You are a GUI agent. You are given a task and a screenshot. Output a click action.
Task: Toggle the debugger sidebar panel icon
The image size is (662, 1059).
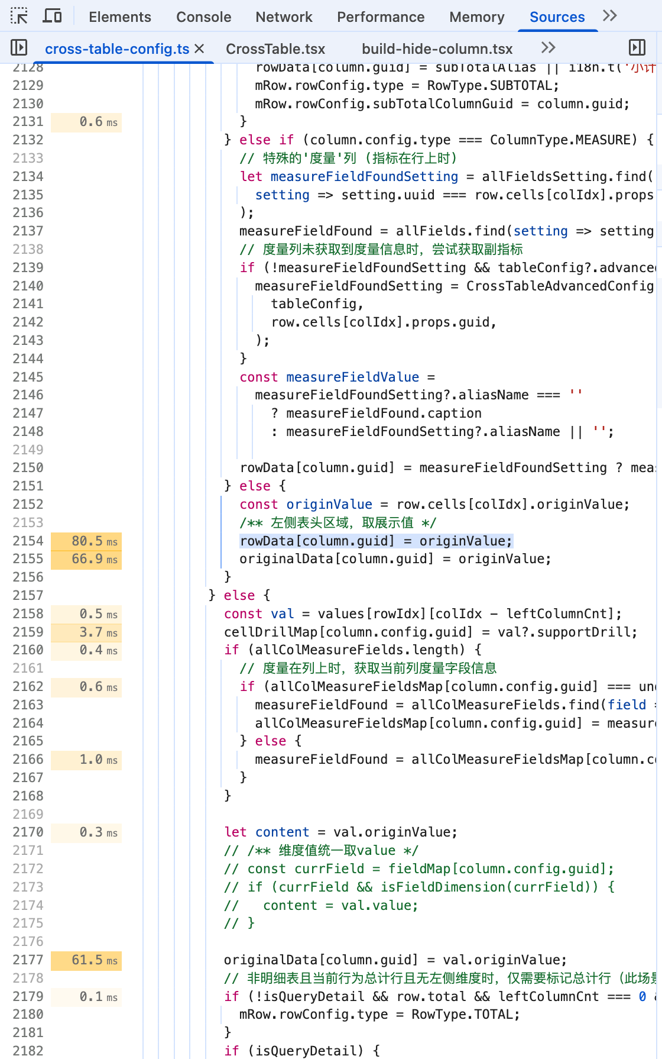coord(637,47)
